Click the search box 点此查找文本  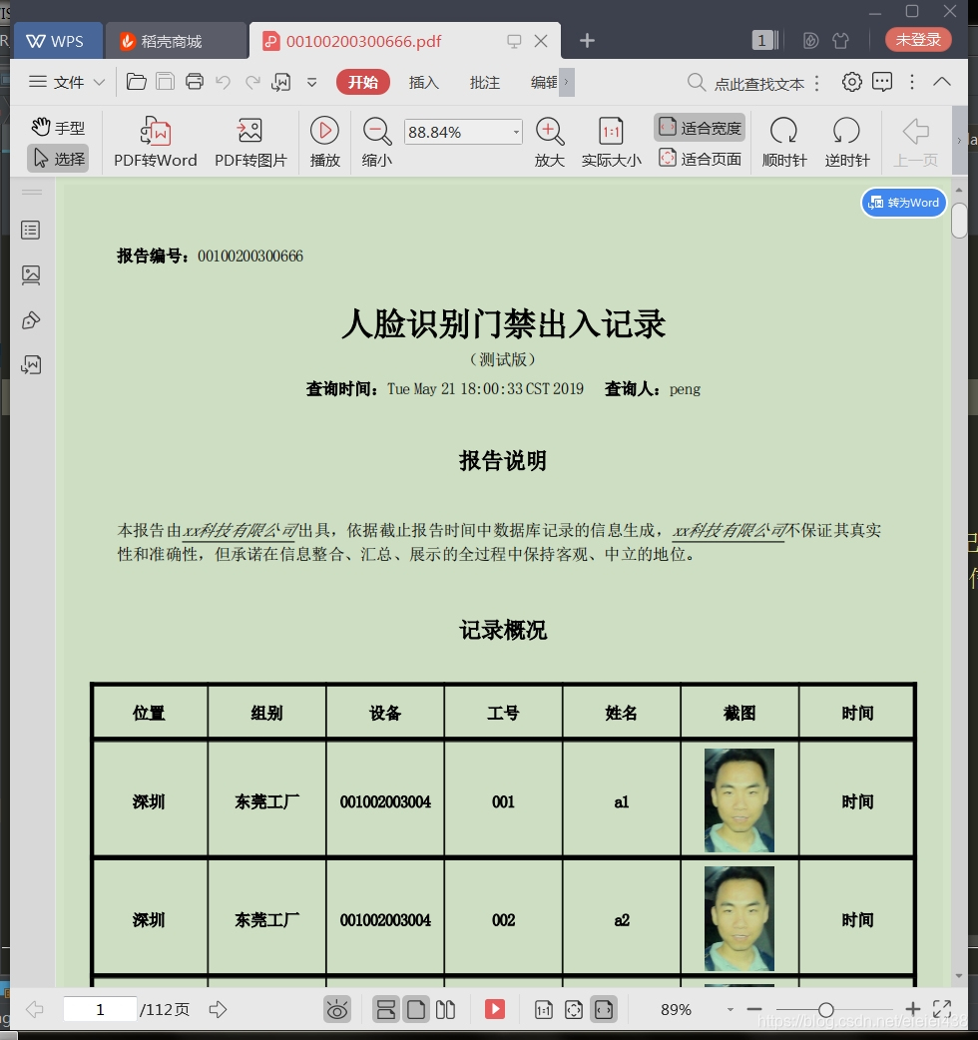click(x=746, y=83)
